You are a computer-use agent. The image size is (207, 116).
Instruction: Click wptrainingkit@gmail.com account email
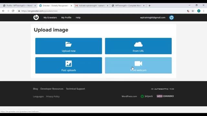tap(153, 17)
